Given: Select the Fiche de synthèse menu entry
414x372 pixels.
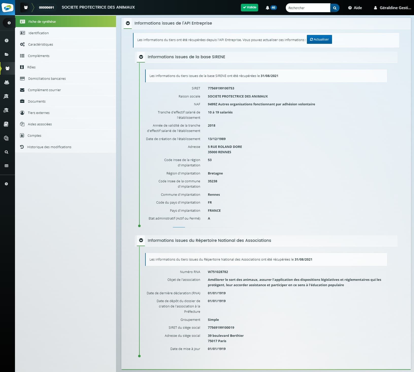Looking at the screenshot, I should pyautogui.click(x=65, y=22).
